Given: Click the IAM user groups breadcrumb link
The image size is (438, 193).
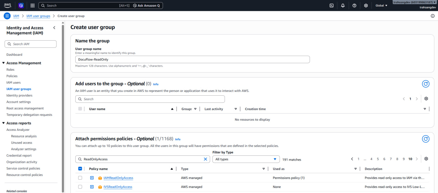Looking at the screenshot, I should 38,16.
